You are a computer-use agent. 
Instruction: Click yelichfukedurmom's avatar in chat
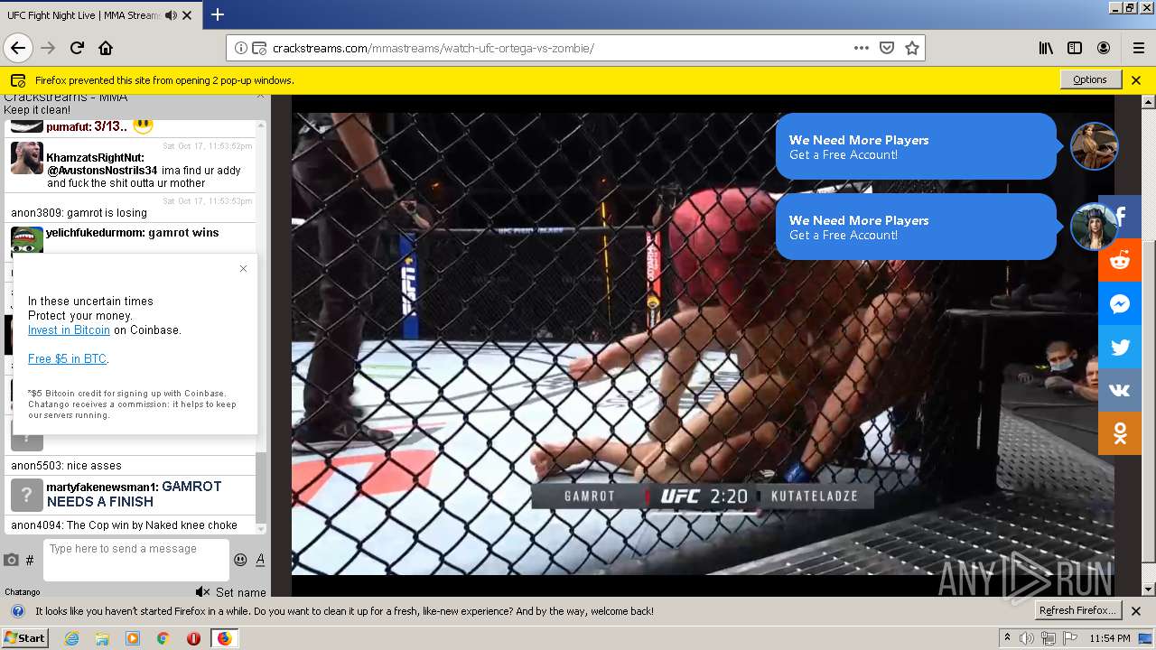(27, 239)
